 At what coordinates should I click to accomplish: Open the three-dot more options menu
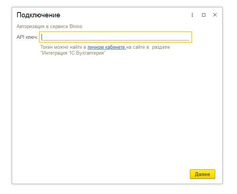tap(192, 15)
